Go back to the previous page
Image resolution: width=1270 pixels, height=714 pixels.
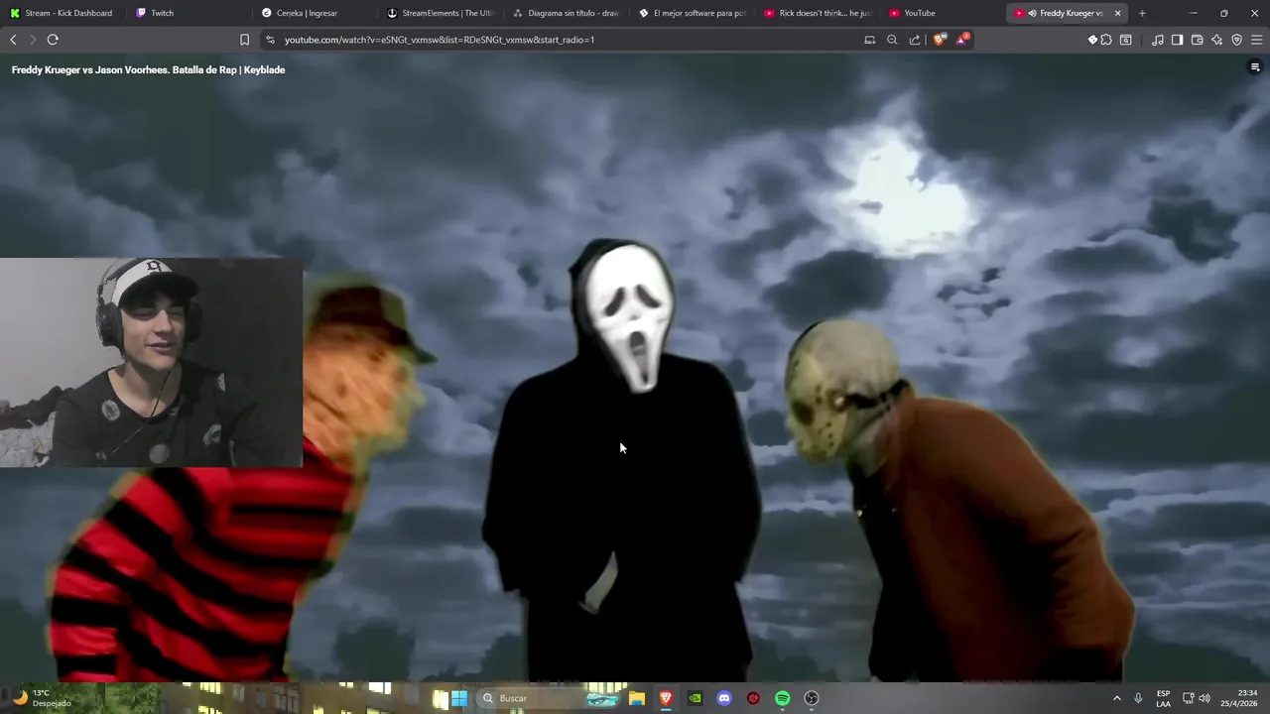coord(13,40)
